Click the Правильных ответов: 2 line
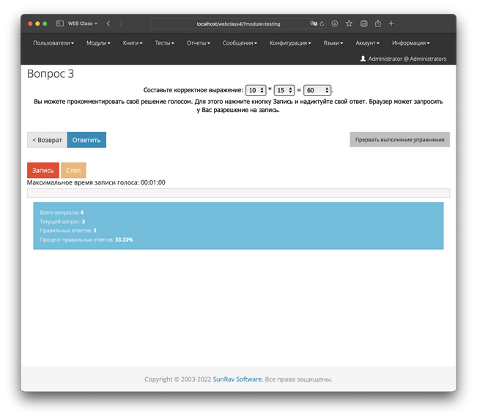 pyautogui.click(x=68, y=231)
